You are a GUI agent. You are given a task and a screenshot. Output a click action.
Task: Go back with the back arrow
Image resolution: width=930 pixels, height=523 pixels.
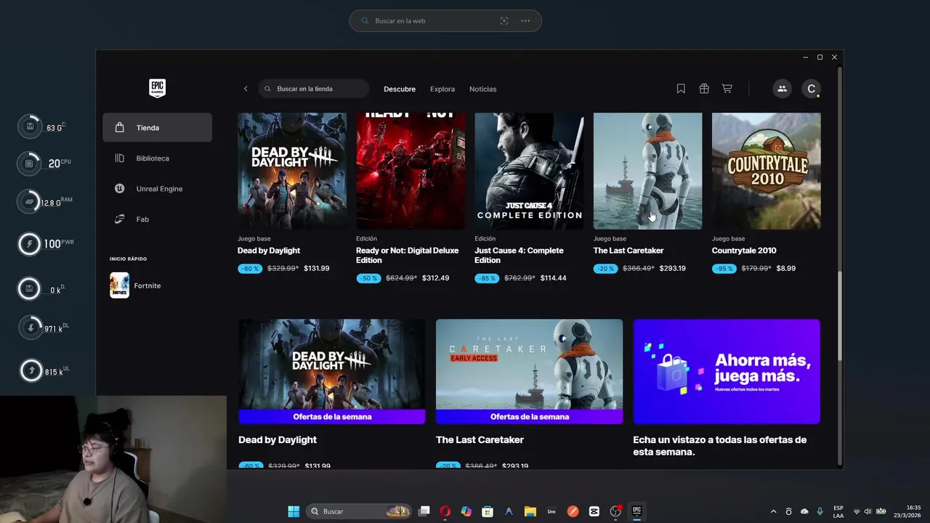[x=246, y=89]
